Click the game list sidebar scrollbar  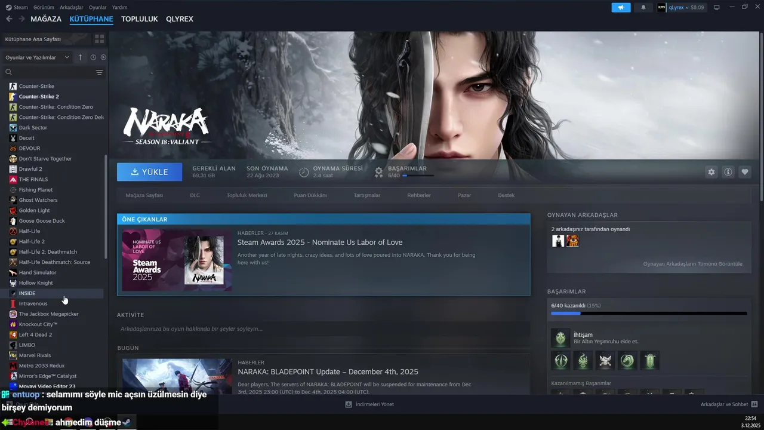106,207
